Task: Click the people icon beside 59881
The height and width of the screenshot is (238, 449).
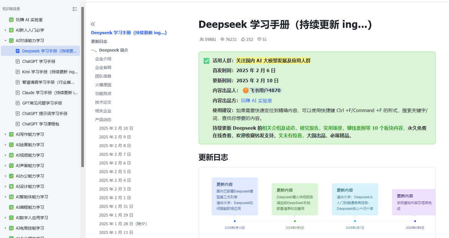Action: point(202,39)
